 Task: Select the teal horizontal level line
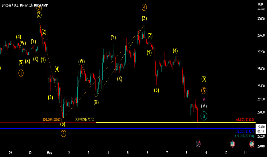[x=128, y=133]
